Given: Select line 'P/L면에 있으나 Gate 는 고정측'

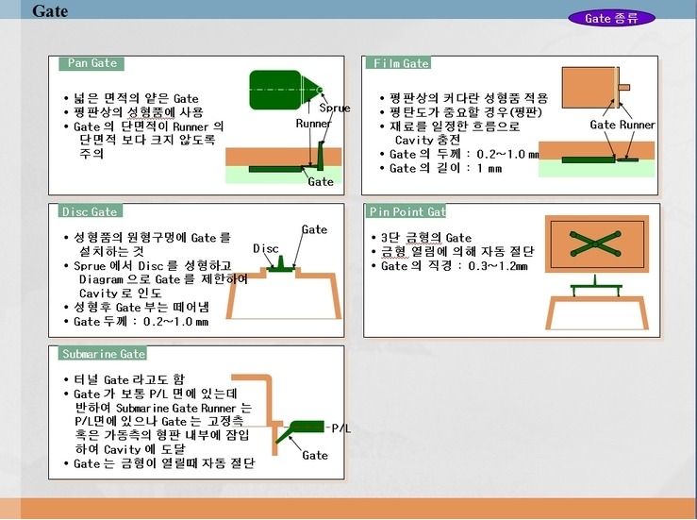Looking at the screenshot, I should click(x=159, y=421).
